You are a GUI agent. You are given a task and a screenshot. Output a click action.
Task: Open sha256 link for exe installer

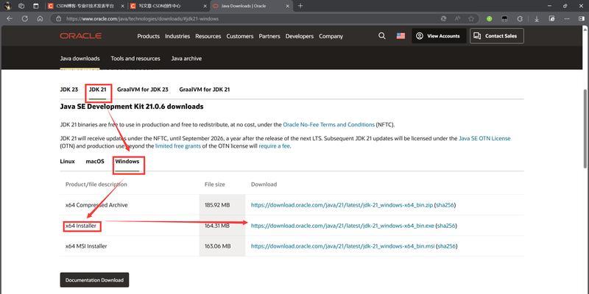point(447,226)
